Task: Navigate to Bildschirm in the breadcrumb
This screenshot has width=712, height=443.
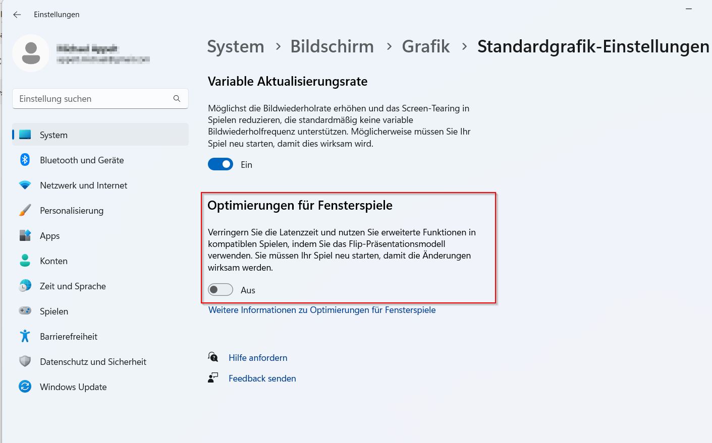Action: (332, 46)
